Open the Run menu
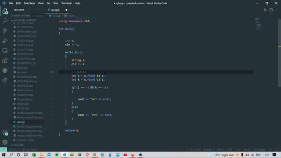The image size is (281, 158). [56, 3]
